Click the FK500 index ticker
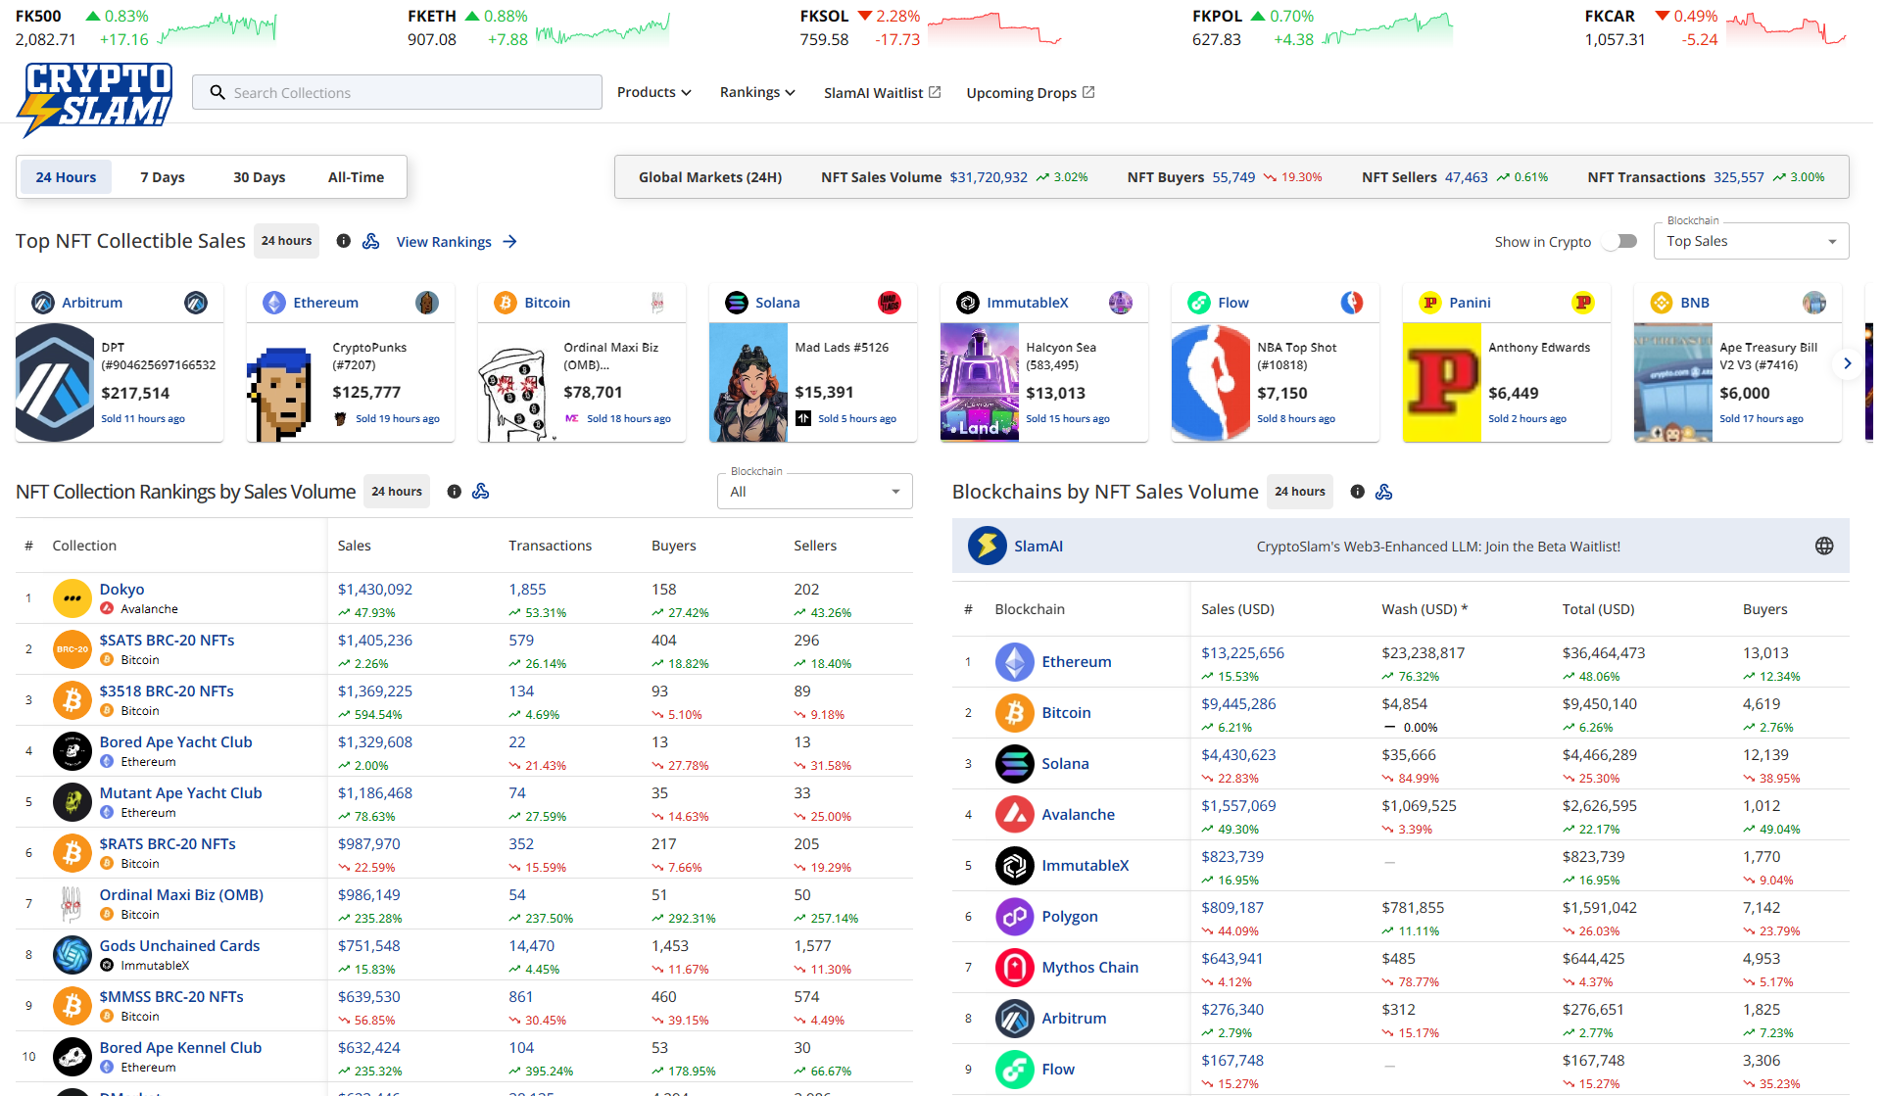The image size is (1883, 1096). tap(147, 27)
